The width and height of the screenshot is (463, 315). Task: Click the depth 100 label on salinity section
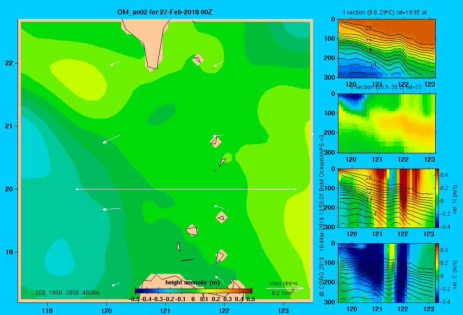pos(330,113)
